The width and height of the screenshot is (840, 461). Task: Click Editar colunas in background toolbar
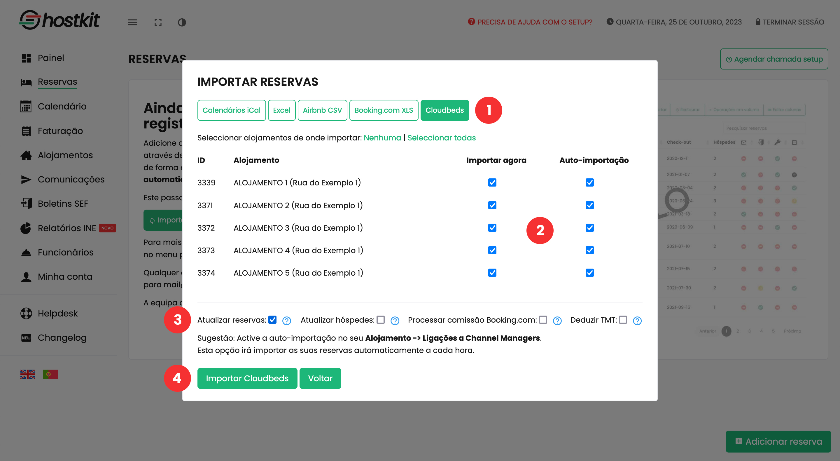click(x=784, y=110)
